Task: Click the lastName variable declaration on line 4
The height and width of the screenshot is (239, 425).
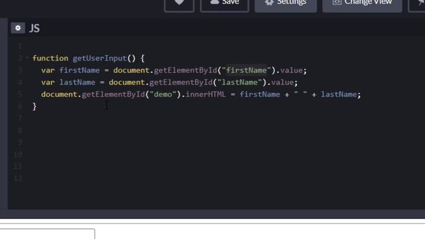Action: point(77,82)
